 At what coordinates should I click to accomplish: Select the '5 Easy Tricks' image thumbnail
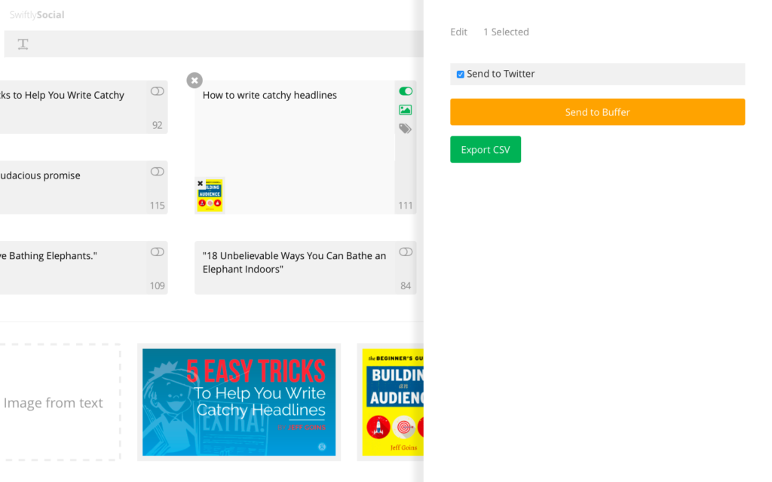(239, 402)
